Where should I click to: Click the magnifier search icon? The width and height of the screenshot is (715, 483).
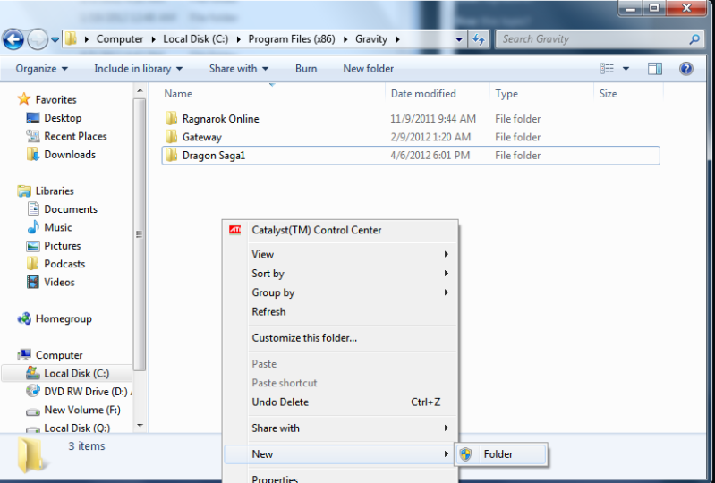tap(694, 39)
